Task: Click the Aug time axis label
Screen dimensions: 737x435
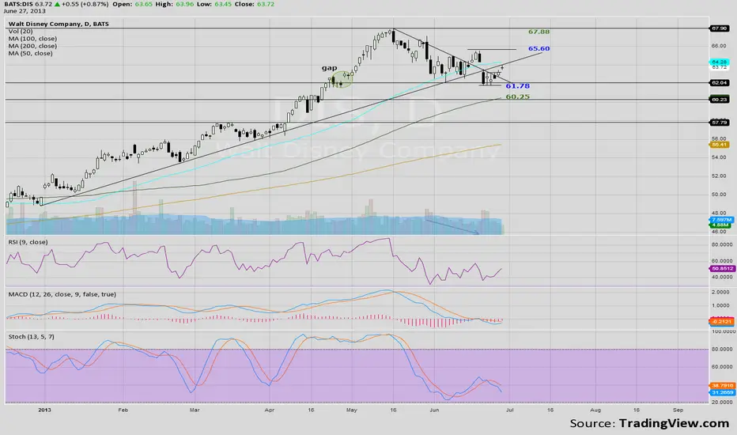Action: (x=595, y=410)
